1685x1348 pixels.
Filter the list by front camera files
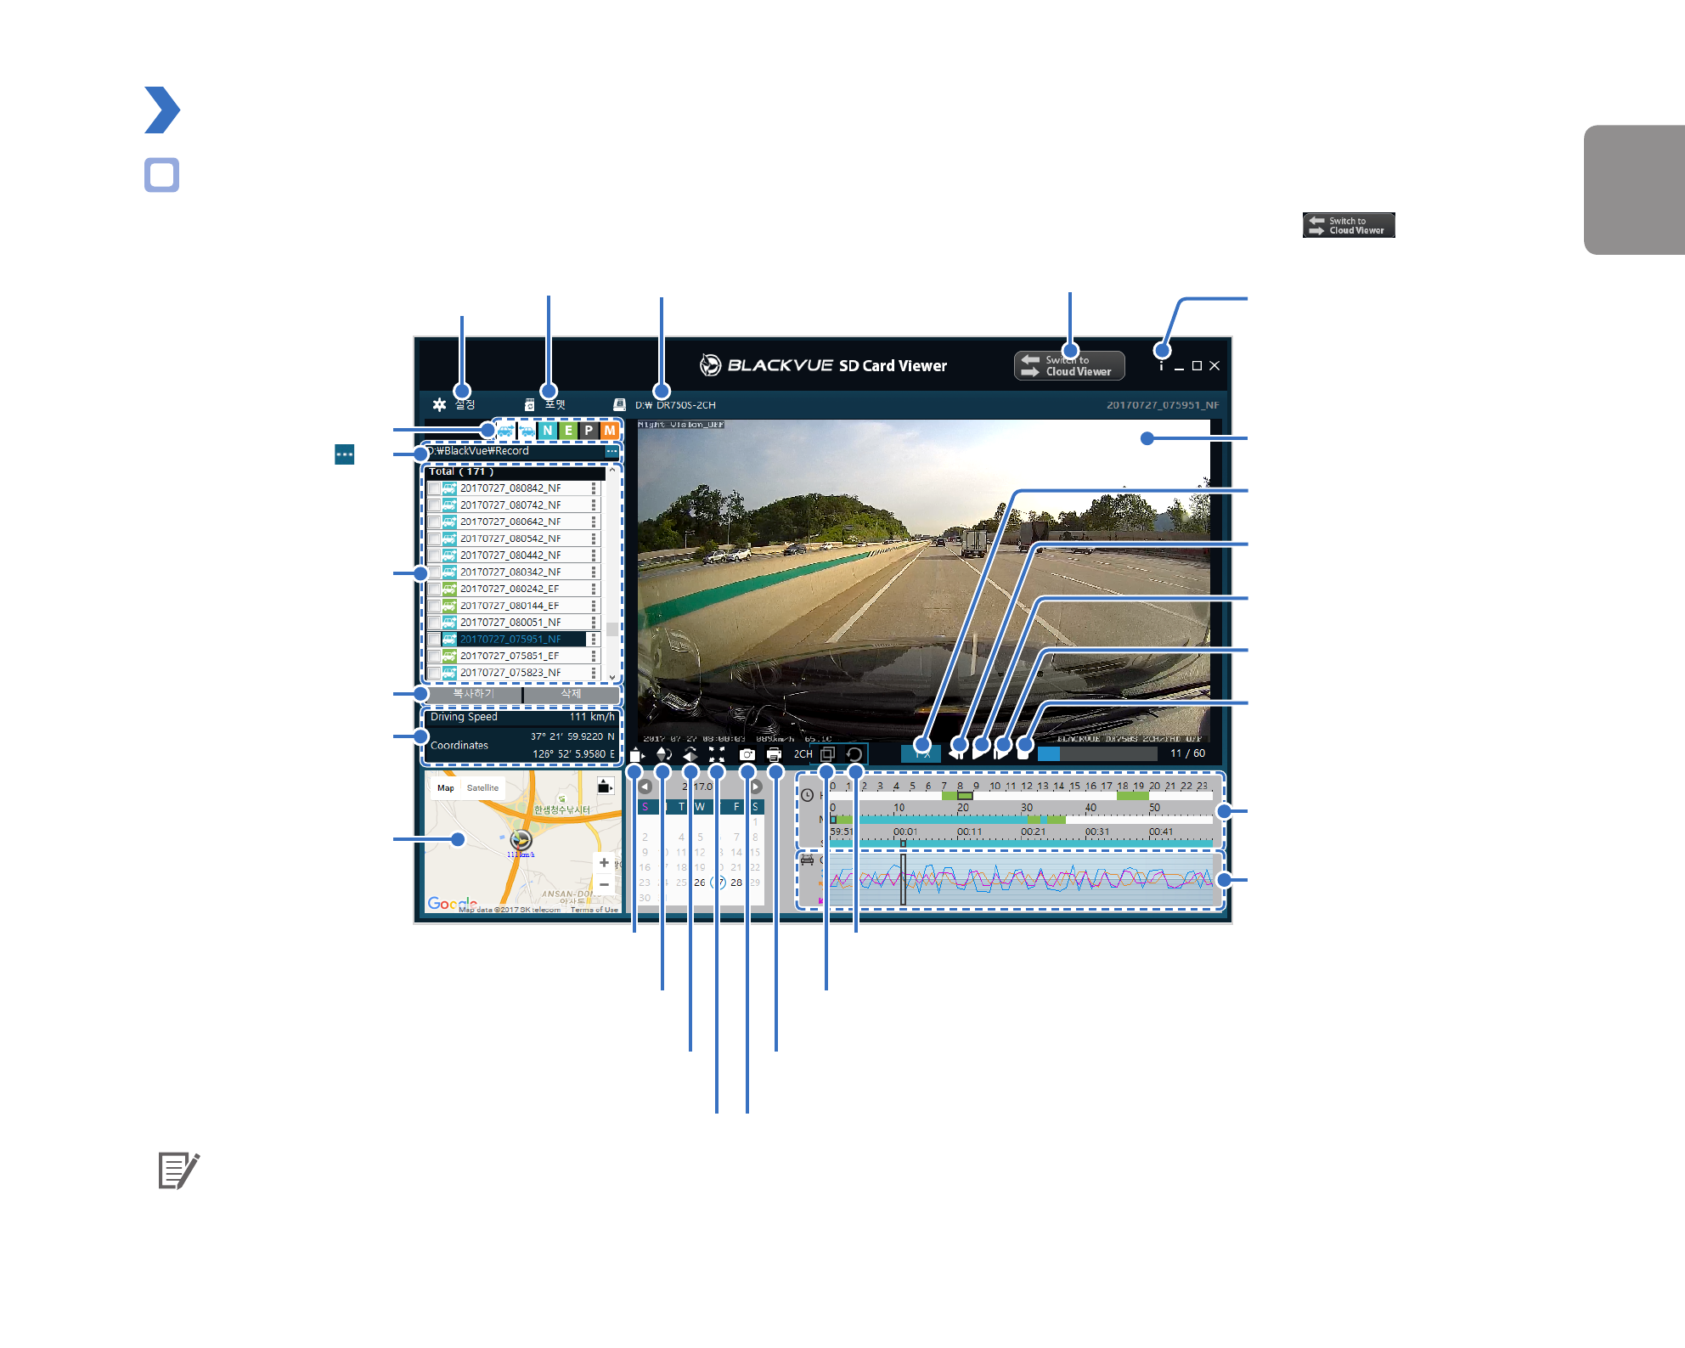tap(505, 431)
